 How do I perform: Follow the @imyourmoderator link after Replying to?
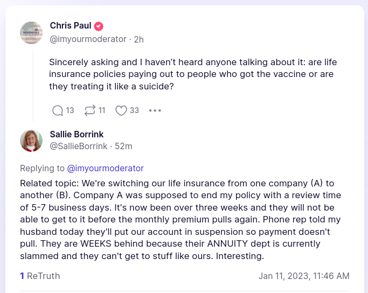tap(105, 168)
